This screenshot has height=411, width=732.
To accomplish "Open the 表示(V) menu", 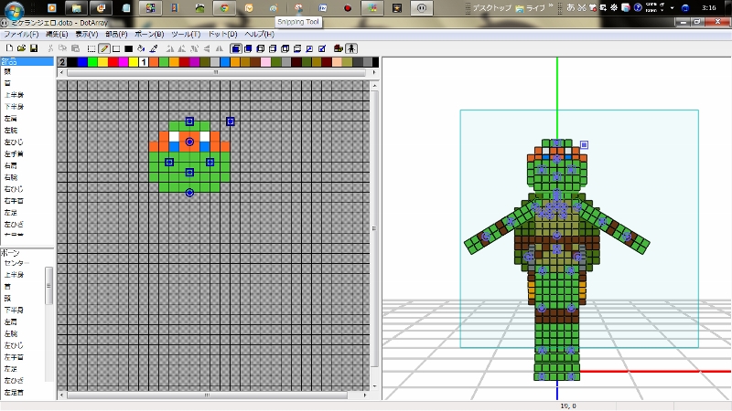I will tap(87, 34).
